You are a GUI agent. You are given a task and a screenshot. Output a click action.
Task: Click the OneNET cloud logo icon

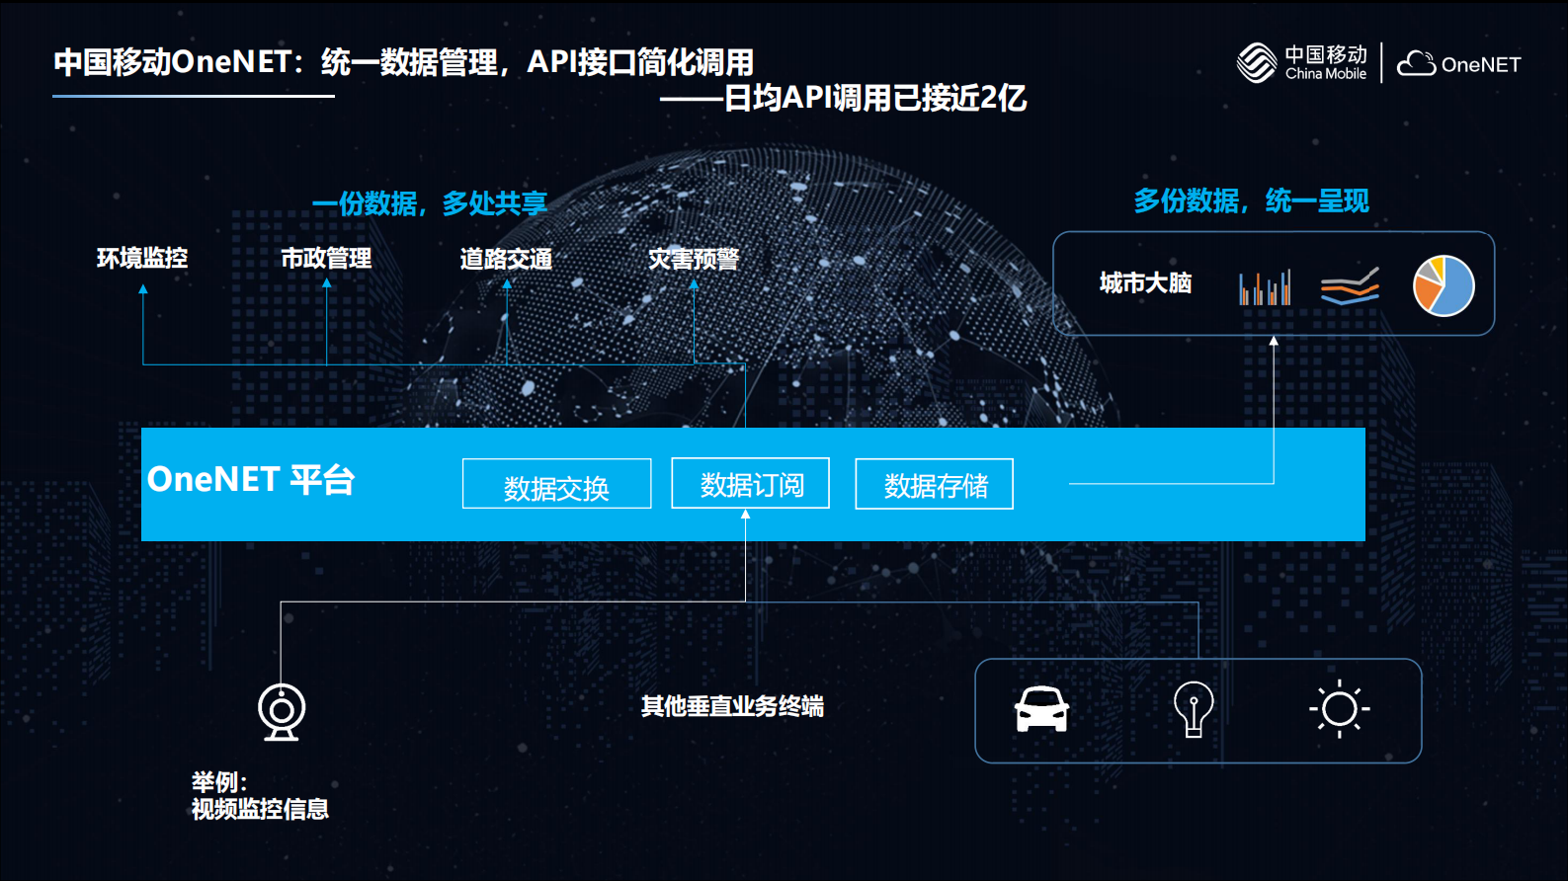(x=1416, y=63)
